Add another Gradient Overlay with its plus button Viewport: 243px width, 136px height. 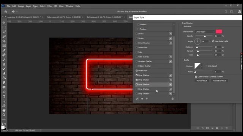(x=170, y=62)
